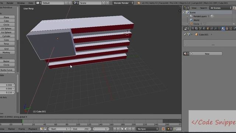The width and height of the screenshot is (236, 133).
Task: Click the End frame field
Action: coord(81,129)
